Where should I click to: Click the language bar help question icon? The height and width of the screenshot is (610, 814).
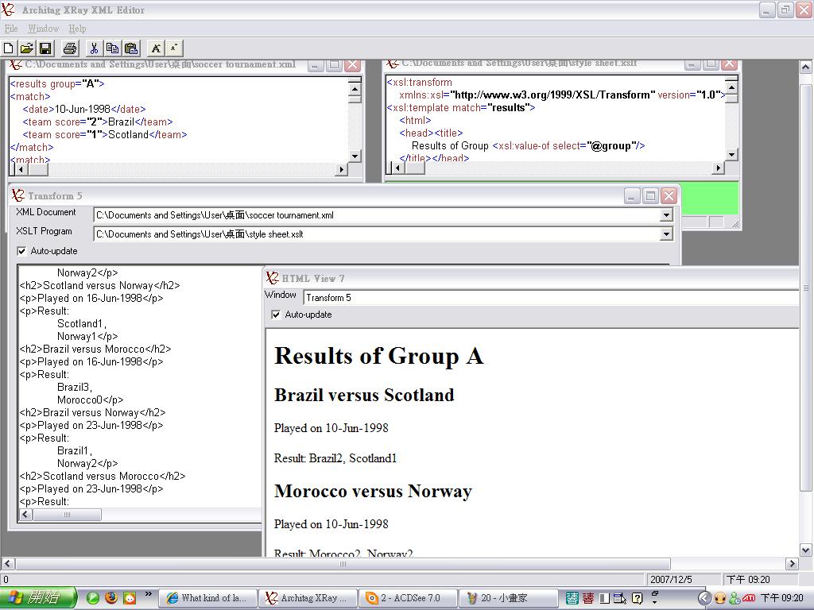638,598
